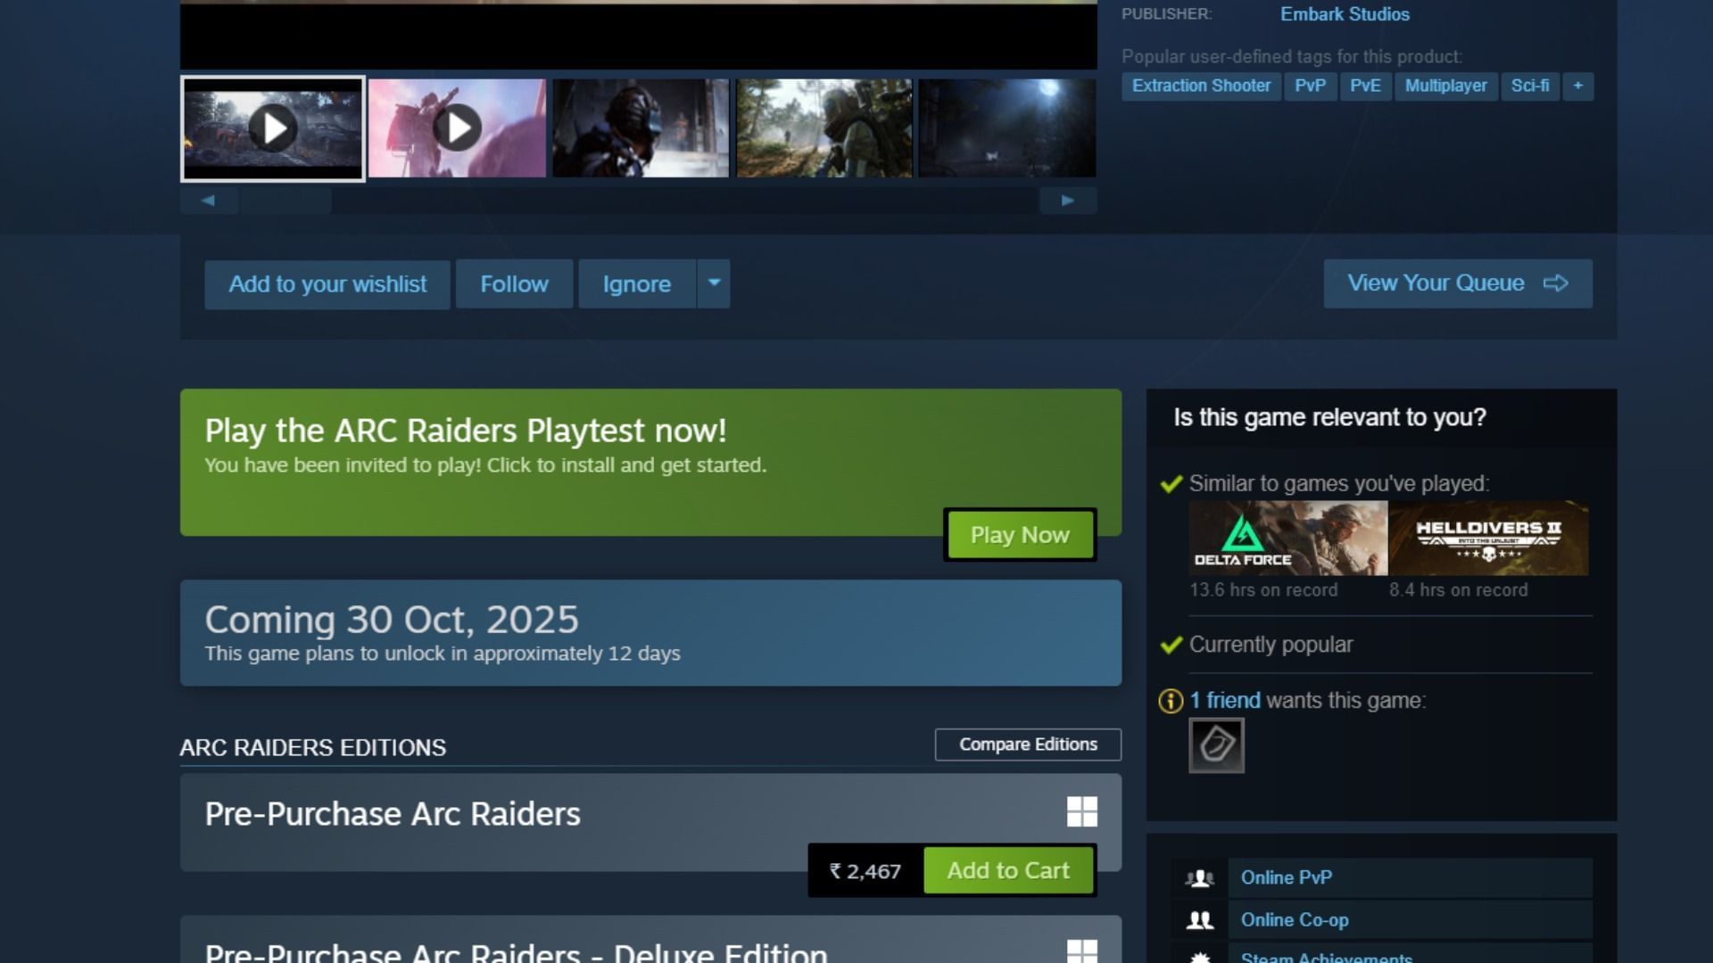Play the second pink trailer thumbnail
Screen dimensions: 1713x963
click(x=457, y=128)
